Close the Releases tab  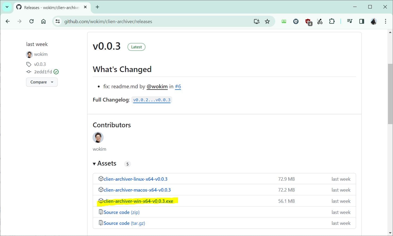[85, 7]
